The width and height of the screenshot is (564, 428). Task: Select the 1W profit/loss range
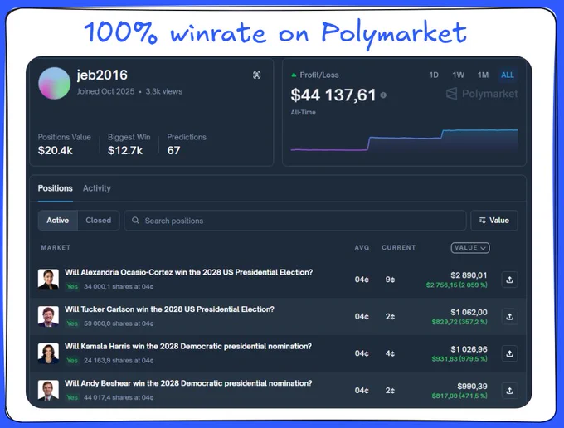coord(458,75)
